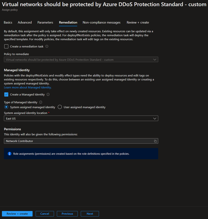Viewport: 208px width, 219px height.
Task: Open the Review + create tab
Action: [x=138, y=23]
